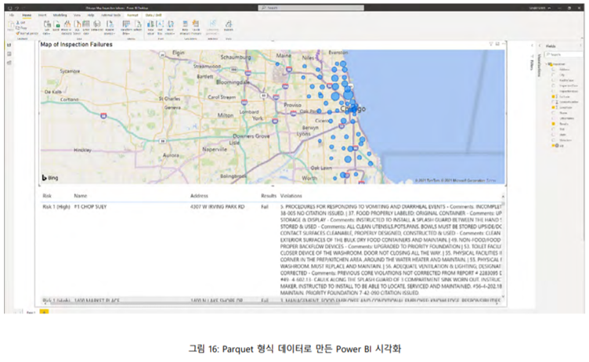Click the Undo icon in title bar
The image size is (589, 362).
pos(17,8)
